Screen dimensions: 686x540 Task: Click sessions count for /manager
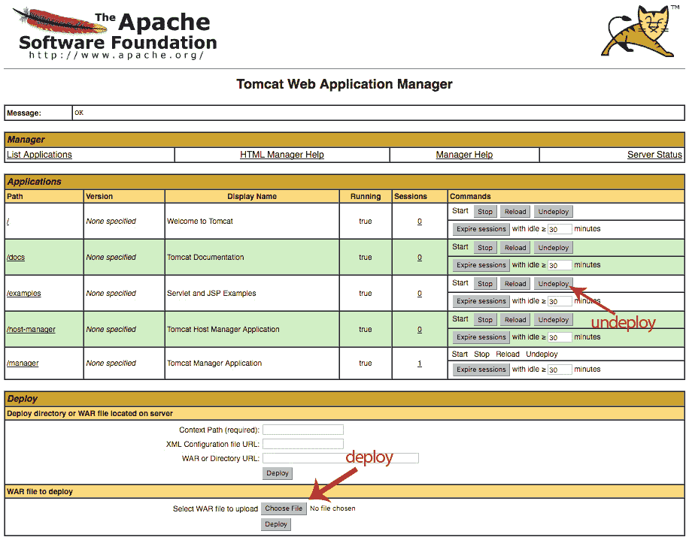point(420,364)
